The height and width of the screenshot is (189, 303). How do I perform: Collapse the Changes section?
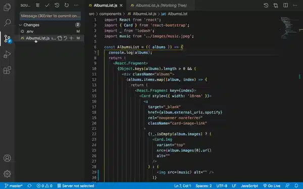[20, 25]
